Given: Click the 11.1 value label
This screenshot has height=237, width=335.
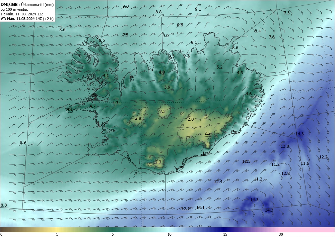Looking at the screenshot, I should (x=200, y=208).
